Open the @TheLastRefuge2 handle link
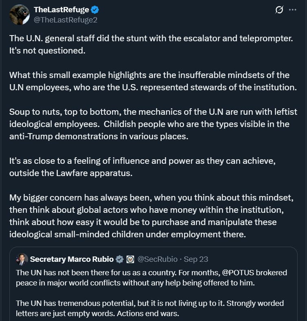 click(66, 20)
